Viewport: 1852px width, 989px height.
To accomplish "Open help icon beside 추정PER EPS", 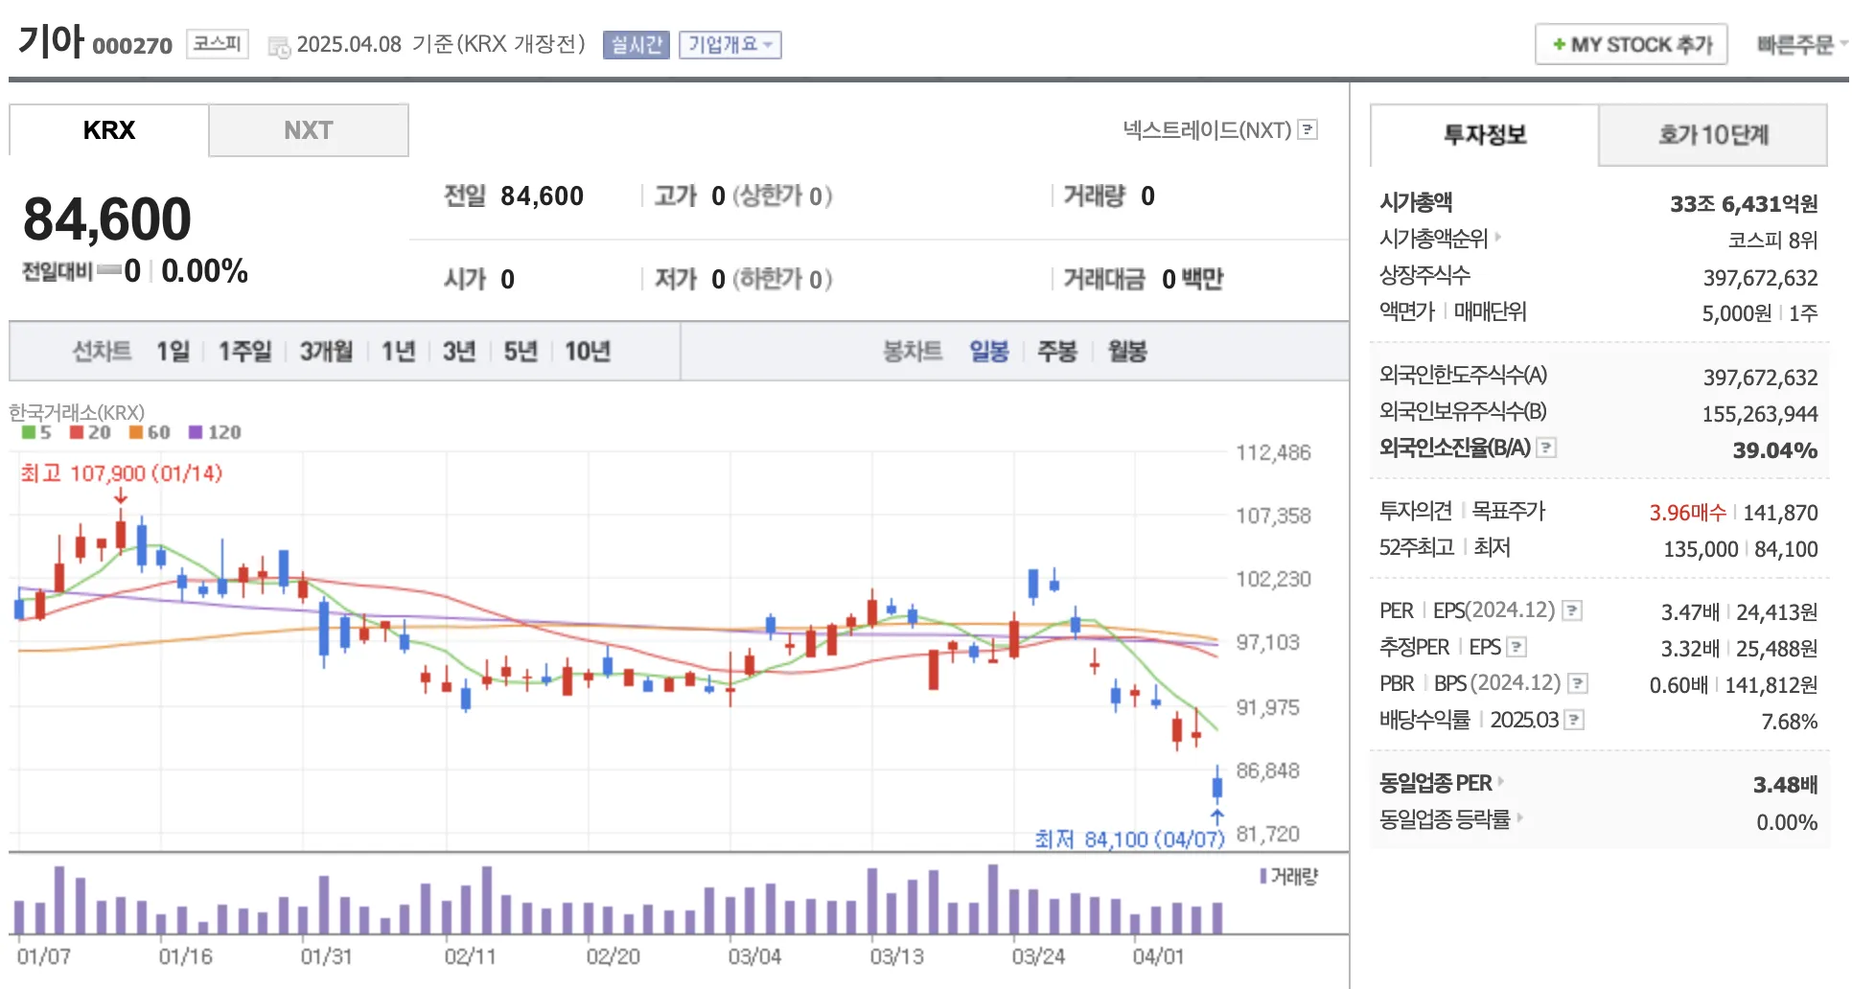I will (x=1516, y=647).
